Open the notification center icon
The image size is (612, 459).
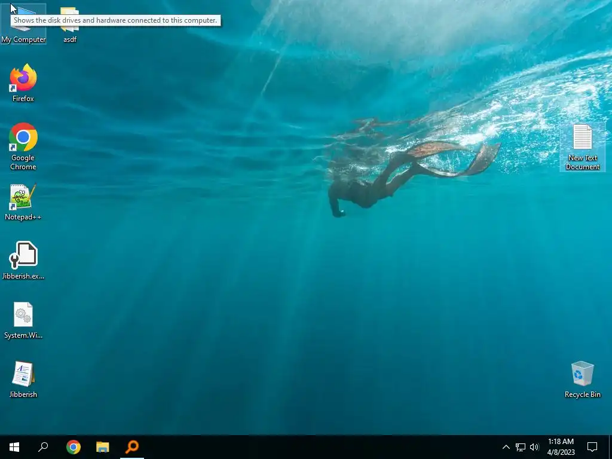click(592, 447)
